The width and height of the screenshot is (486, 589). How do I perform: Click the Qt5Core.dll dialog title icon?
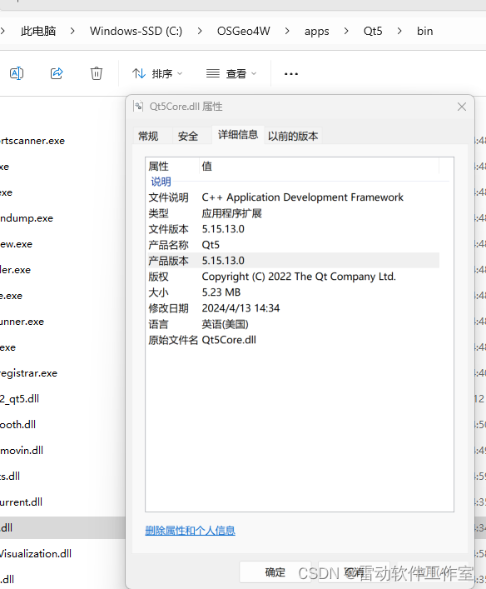point(138,107)
